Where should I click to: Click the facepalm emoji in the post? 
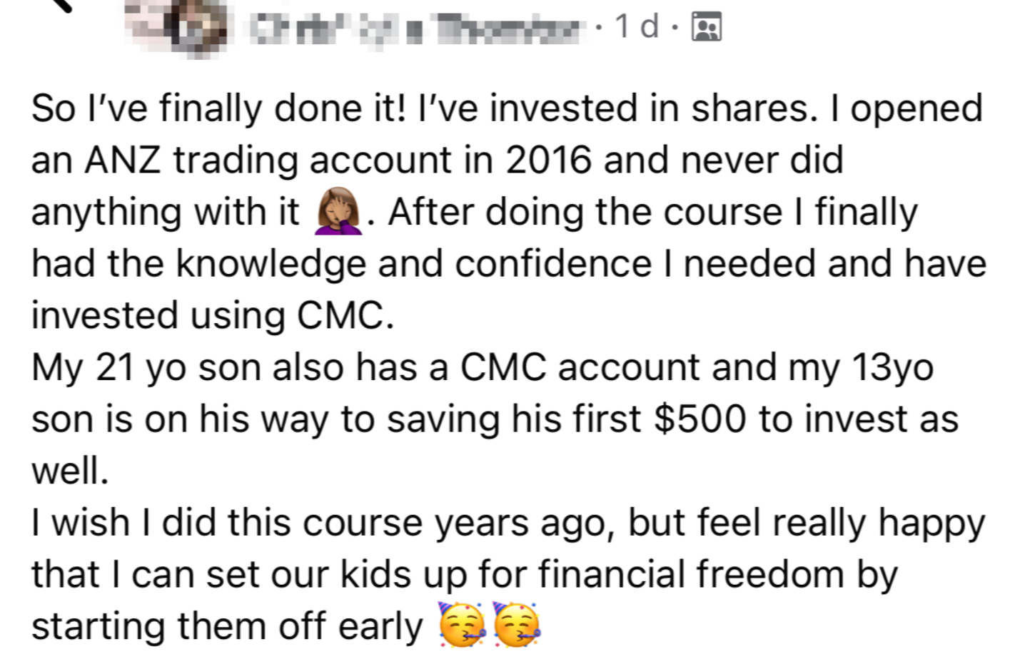338,212
